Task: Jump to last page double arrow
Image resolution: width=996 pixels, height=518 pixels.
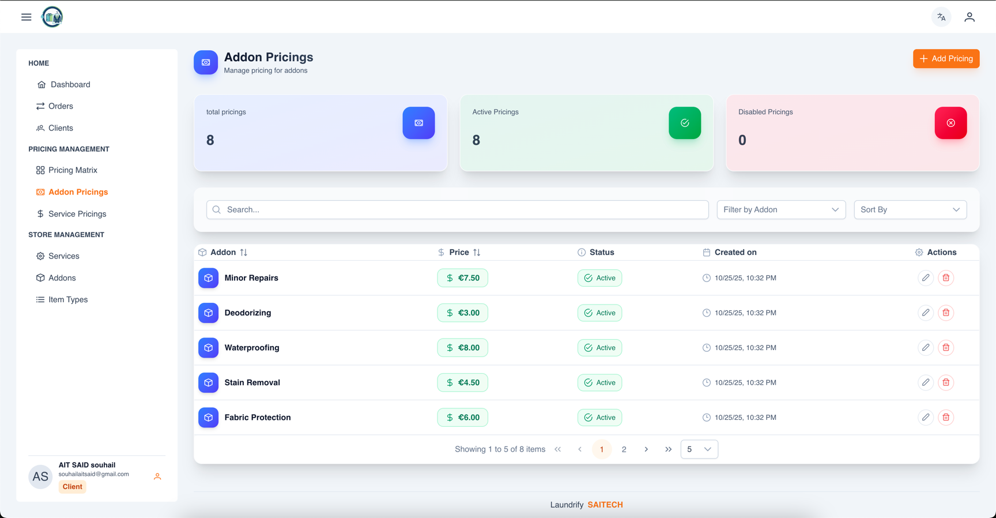Action: coord(668,449)
